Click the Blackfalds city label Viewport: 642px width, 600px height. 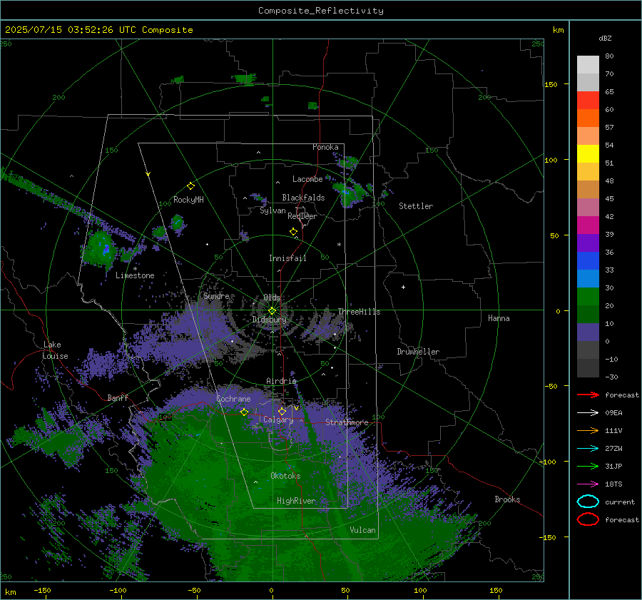[303, 198]
